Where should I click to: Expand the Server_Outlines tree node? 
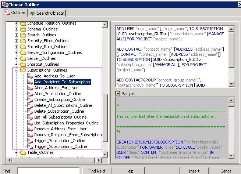17,58
